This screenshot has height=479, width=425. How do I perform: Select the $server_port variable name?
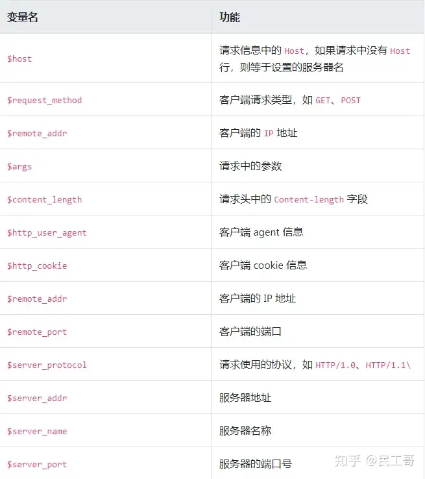click(37, 464)
